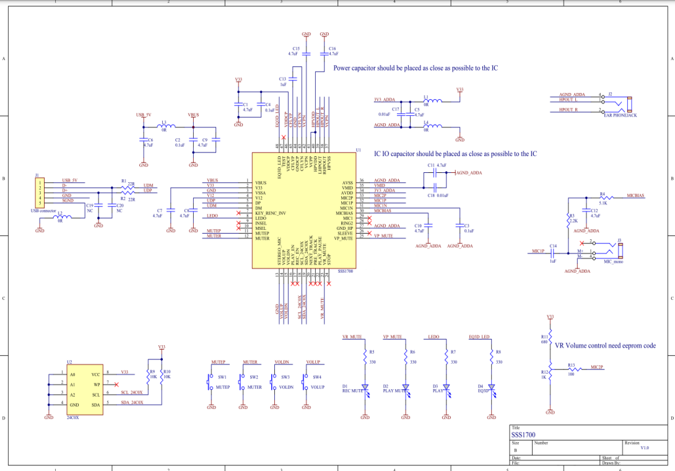
Task: Click the EQ3D_LED net label above R8
Action: (x=479, y=337)
